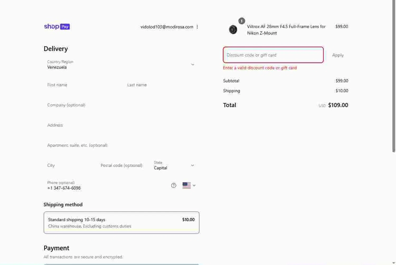Expand the State dropdown showing Capital
396x265 pixels.
(174, 166)
